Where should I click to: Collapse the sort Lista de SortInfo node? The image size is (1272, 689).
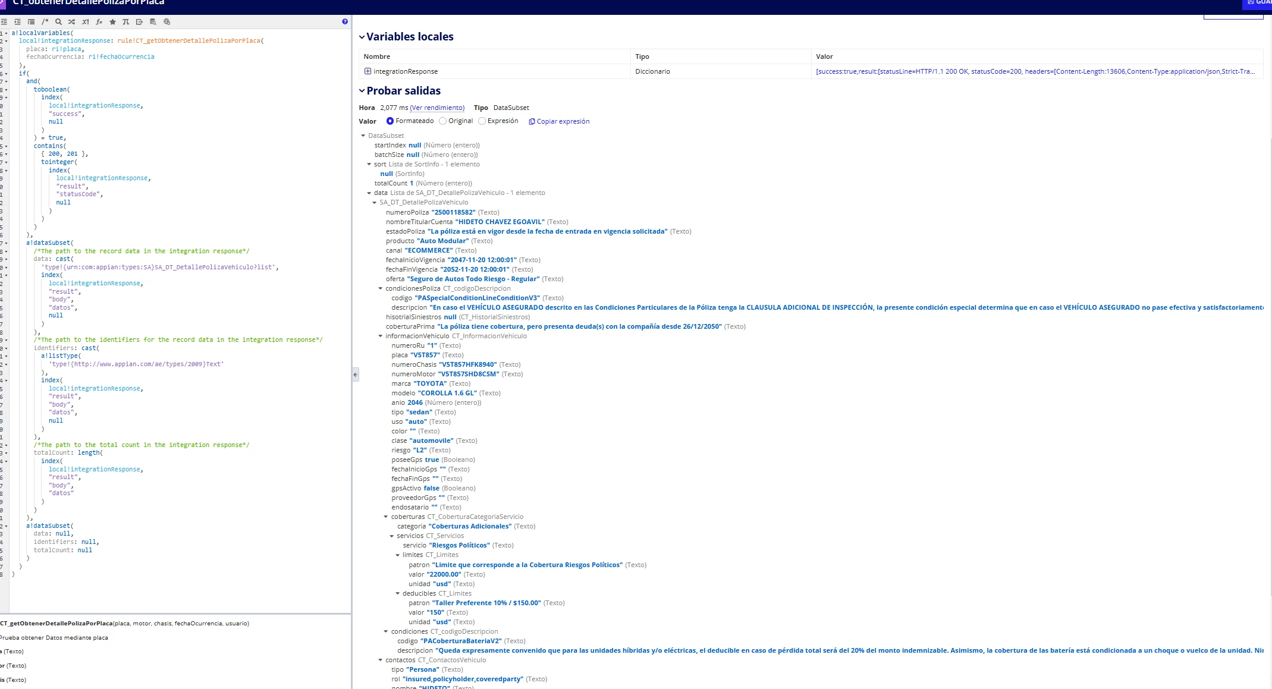(x=369, y=164)
